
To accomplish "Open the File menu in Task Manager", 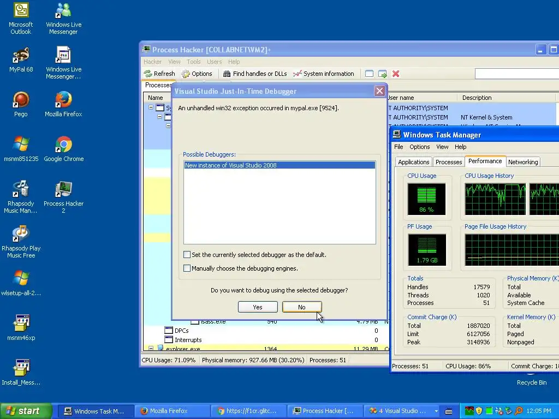I will [x=399, y=147].
